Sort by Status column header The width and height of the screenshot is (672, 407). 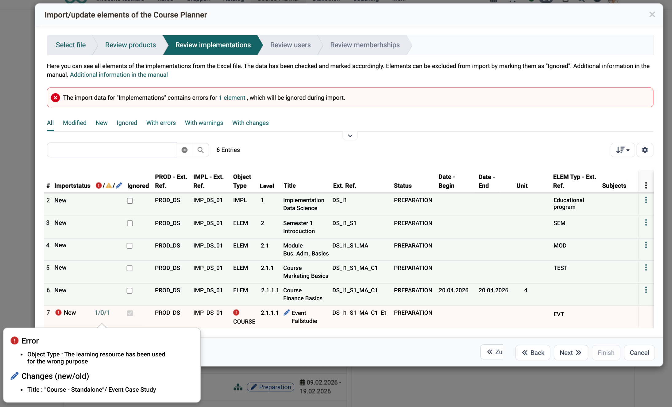(403, 186)
